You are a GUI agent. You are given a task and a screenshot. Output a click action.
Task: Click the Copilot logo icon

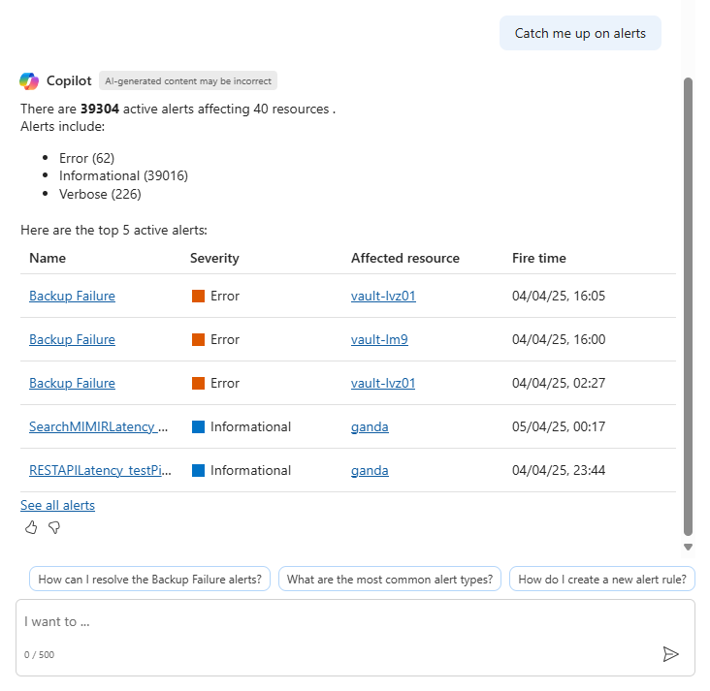pos(29,81)
